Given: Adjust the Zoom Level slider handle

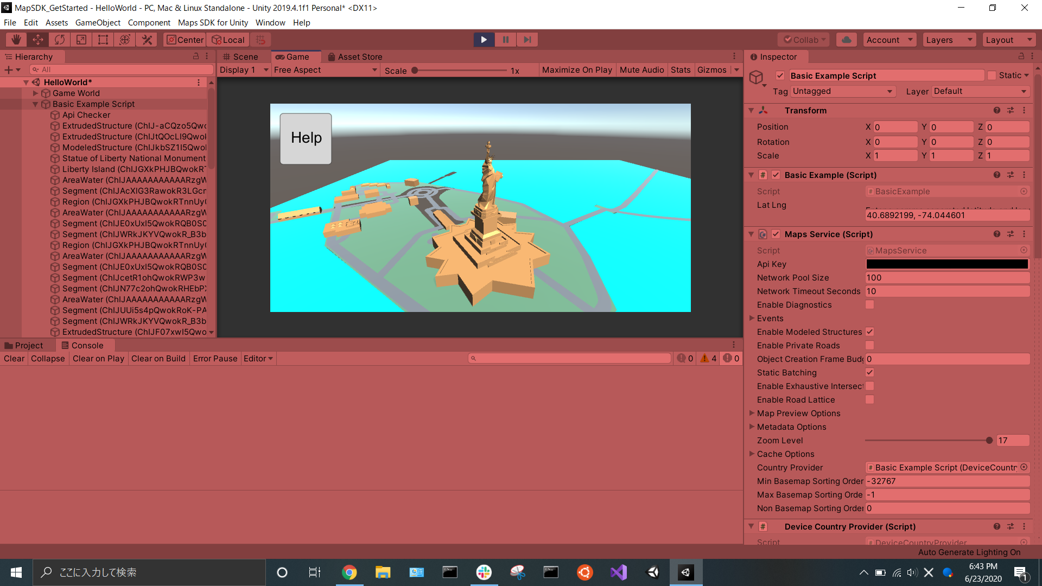Looking at the screenshot, I should (989, 441).
